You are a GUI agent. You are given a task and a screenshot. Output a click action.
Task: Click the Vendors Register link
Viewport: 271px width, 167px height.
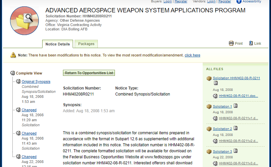click(x=224, y=1)
